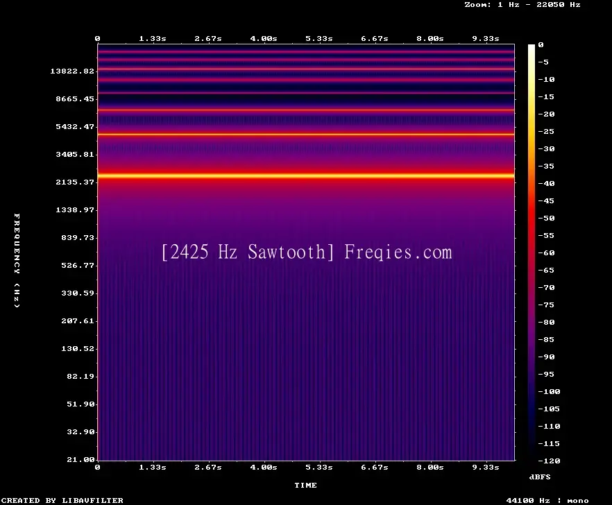
Task: Click the bottom 5.33s time label
Action: coord(319,467)
